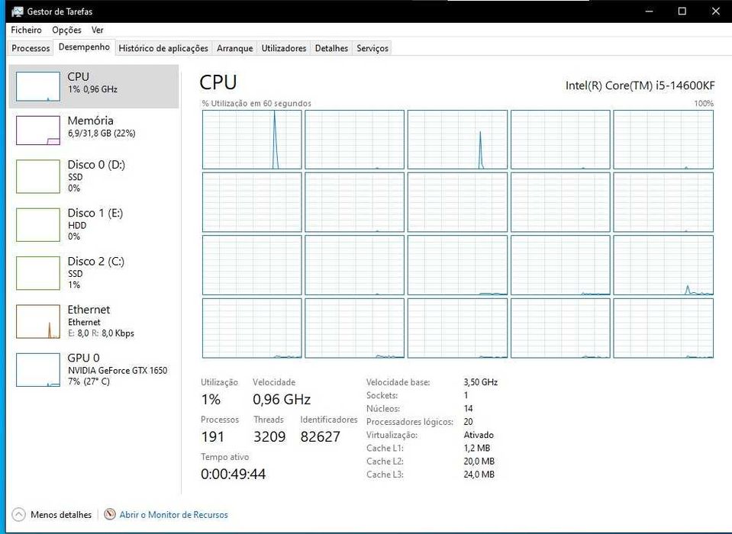
Task: Open the Serviços tab
Action: coord(372,48)
